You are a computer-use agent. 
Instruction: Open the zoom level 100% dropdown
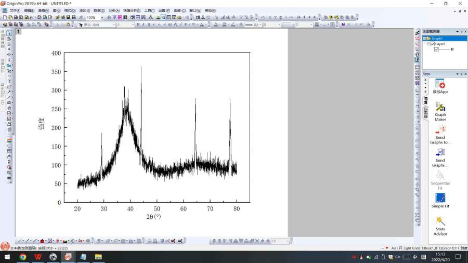click(x=102, y=17)
